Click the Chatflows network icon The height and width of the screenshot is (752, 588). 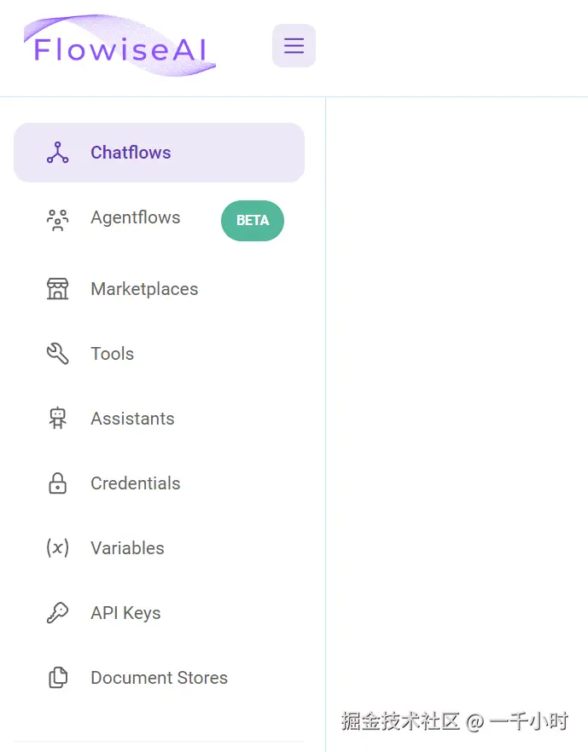[57, 153]
